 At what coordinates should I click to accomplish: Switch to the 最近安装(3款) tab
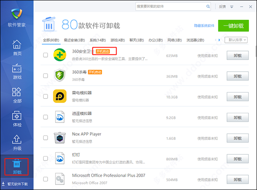click(x=75, y=40)
